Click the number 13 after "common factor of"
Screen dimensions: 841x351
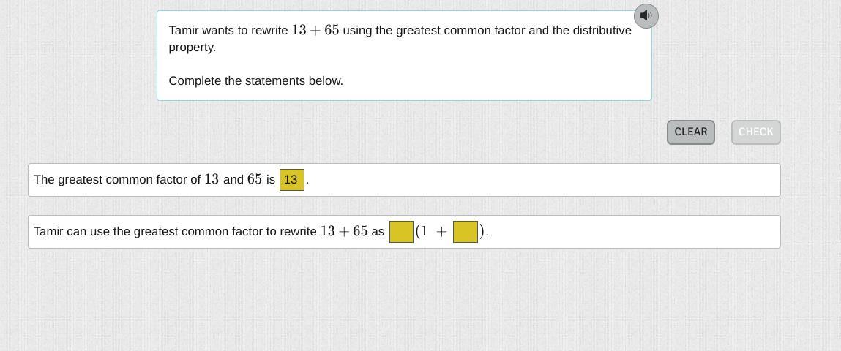pos(212,179)
